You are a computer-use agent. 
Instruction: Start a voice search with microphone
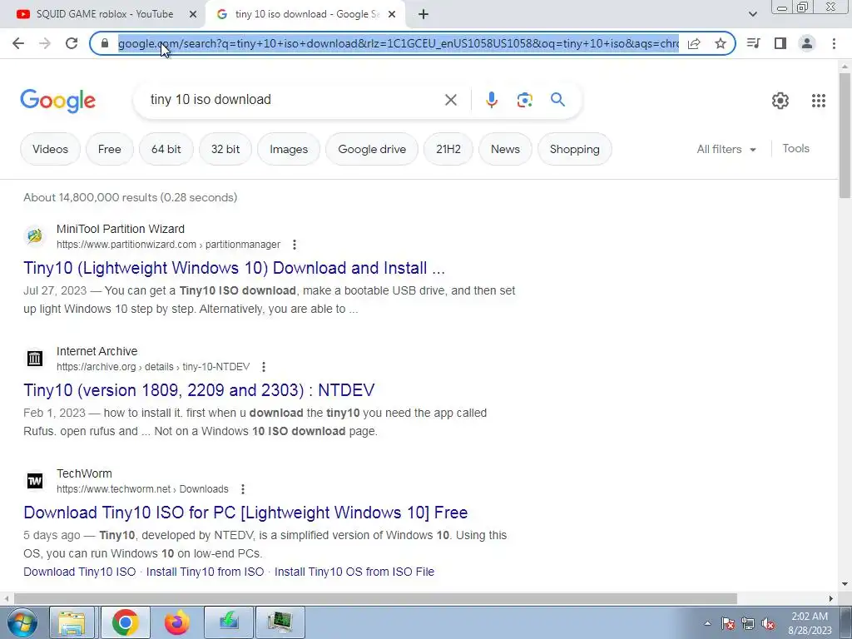491,100
